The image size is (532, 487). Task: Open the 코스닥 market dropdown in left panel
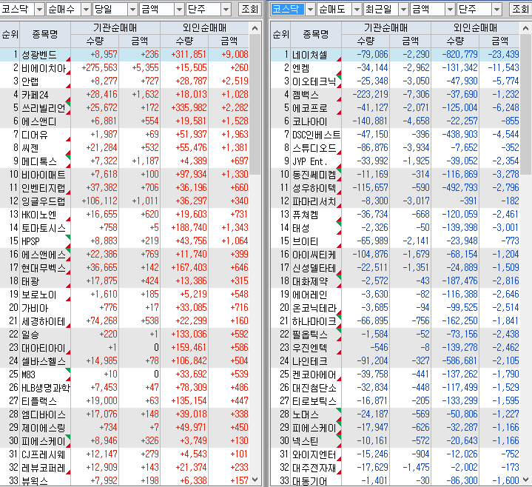[40, 9]
